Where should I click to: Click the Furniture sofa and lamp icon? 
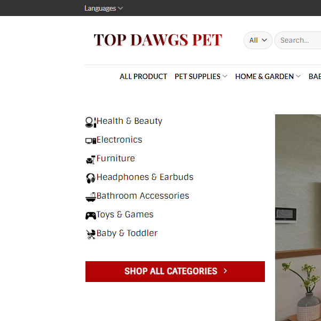(91, 160)
